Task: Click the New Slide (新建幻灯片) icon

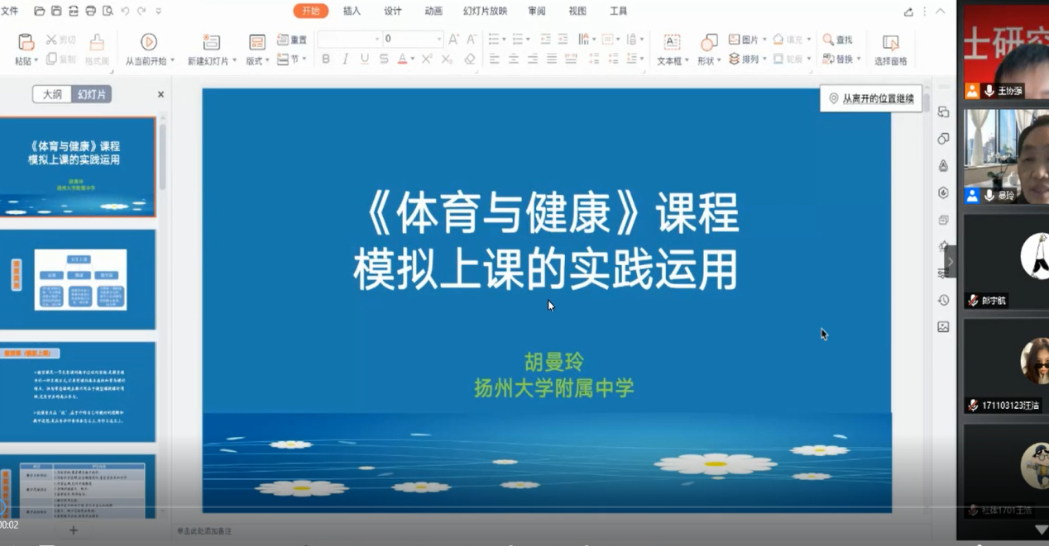Action: tap(211, 42)
